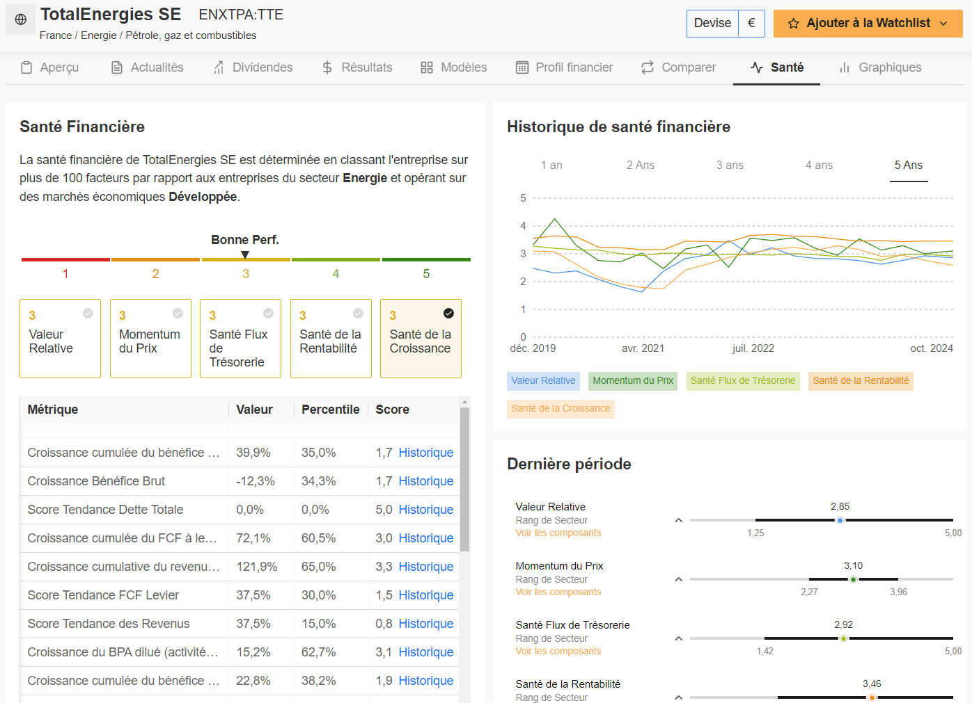Click the dollar sign Résultats icon

pyautogui.click(x=327, y=67)
